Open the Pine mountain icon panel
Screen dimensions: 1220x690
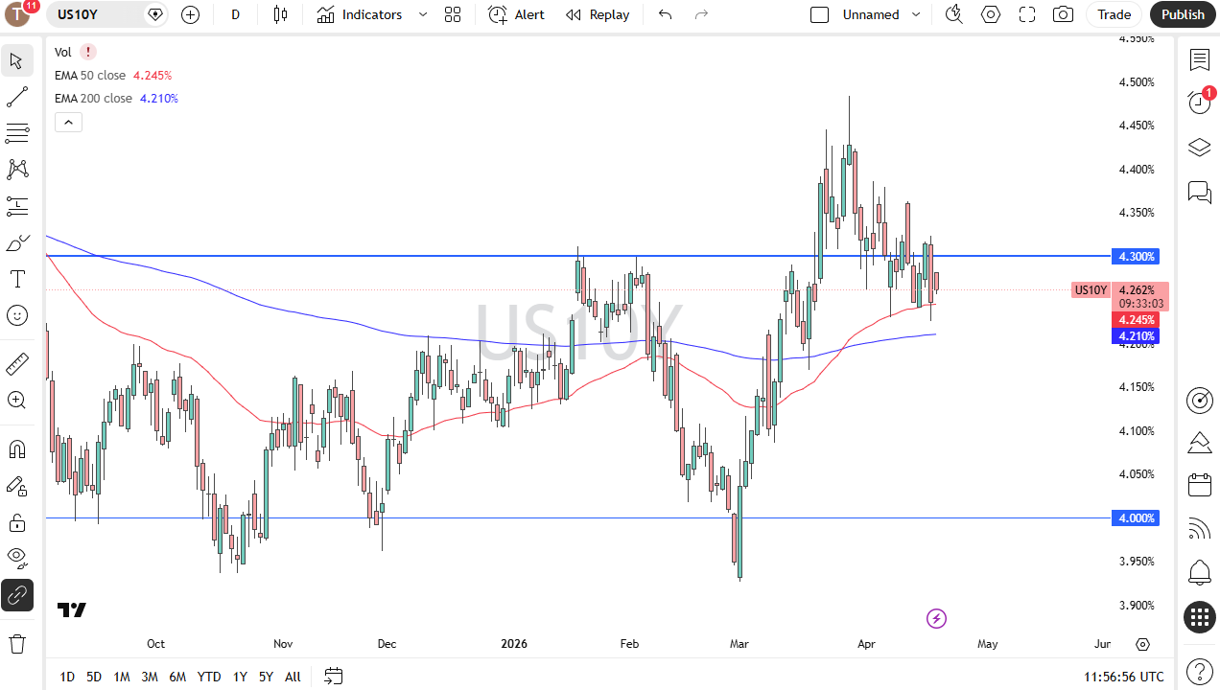coord(1200,443)
